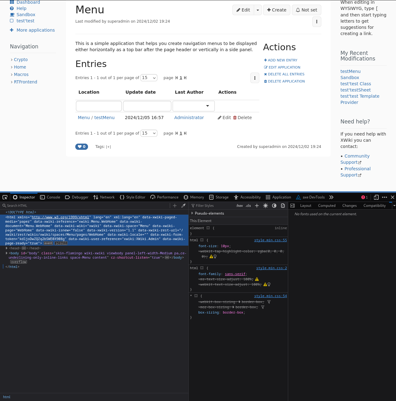The image size is (396, 401).
Task: Switch to the Storage tab
Action: point(219,197)
